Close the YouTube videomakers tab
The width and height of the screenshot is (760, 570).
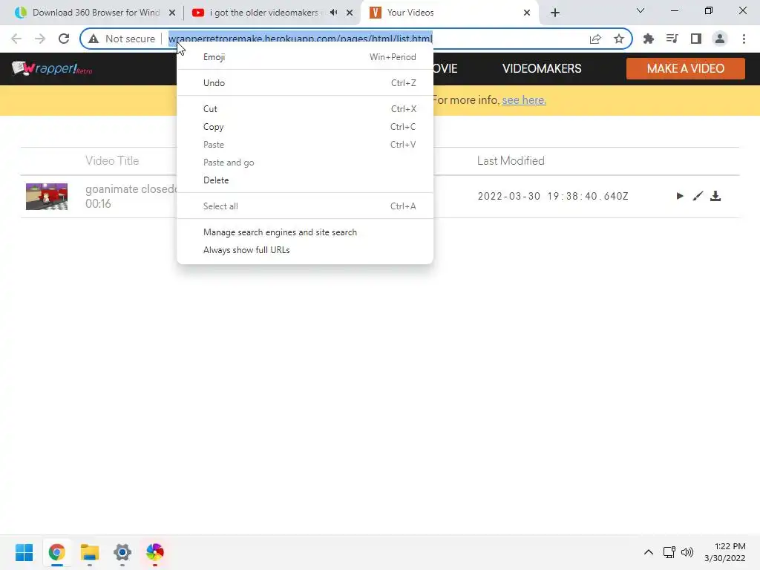[x=350, y=13]
